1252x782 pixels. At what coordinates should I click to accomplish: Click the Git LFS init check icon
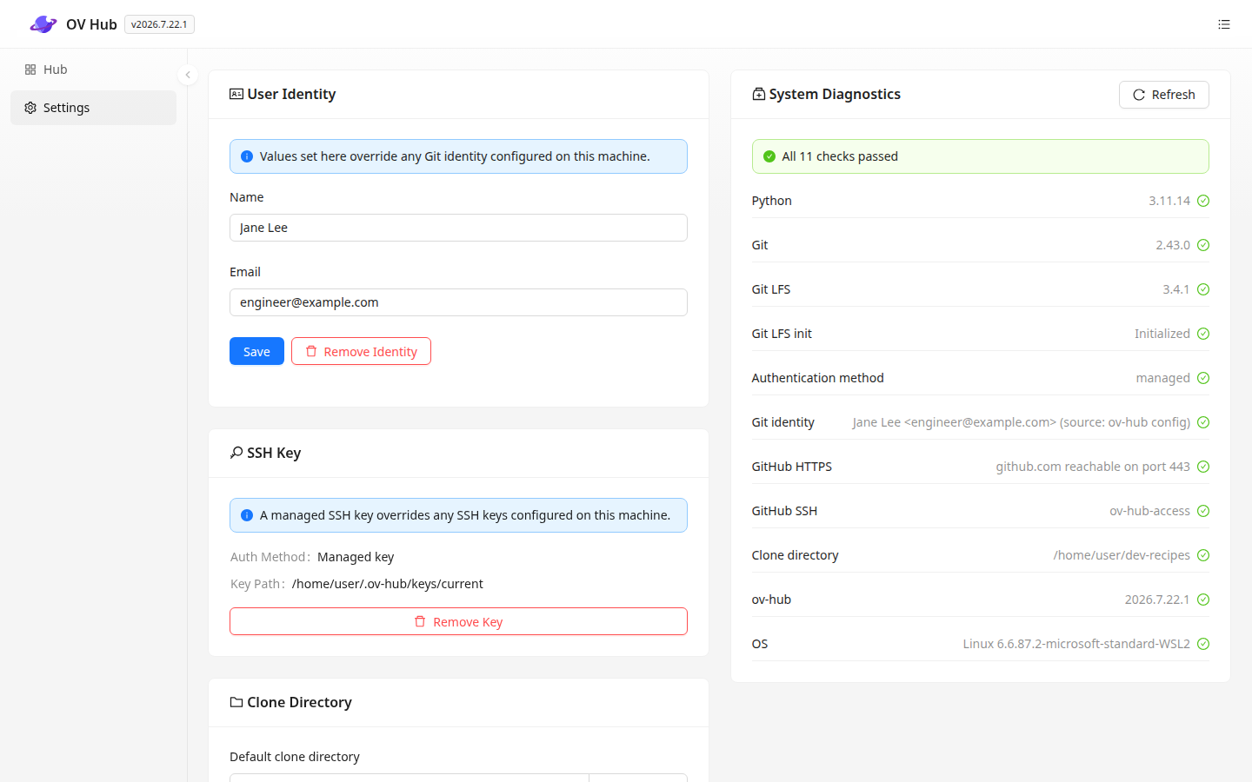coord(1203,334)
